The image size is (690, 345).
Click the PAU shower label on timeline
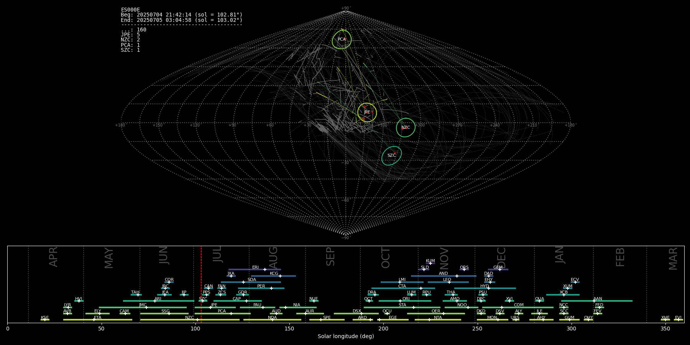[257, 305]
